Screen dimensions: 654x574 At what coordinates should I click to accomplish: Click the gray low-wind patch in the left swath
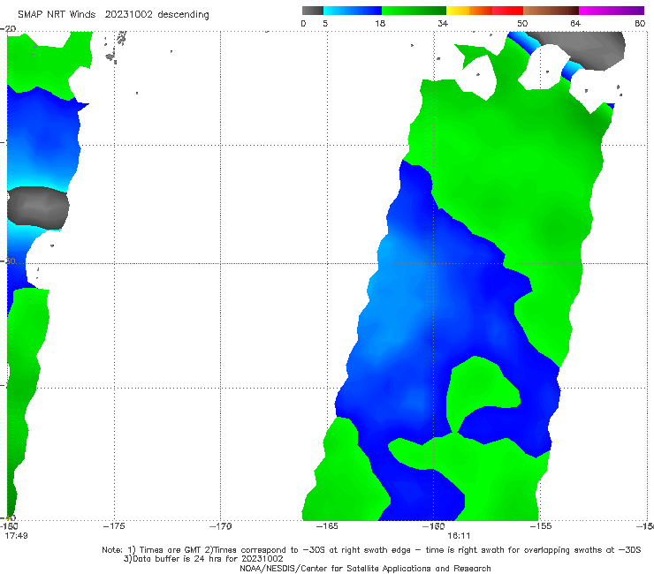38,208
